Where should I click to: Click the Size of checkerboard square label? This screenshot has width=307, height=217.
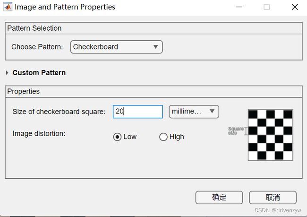click(59, 112)
